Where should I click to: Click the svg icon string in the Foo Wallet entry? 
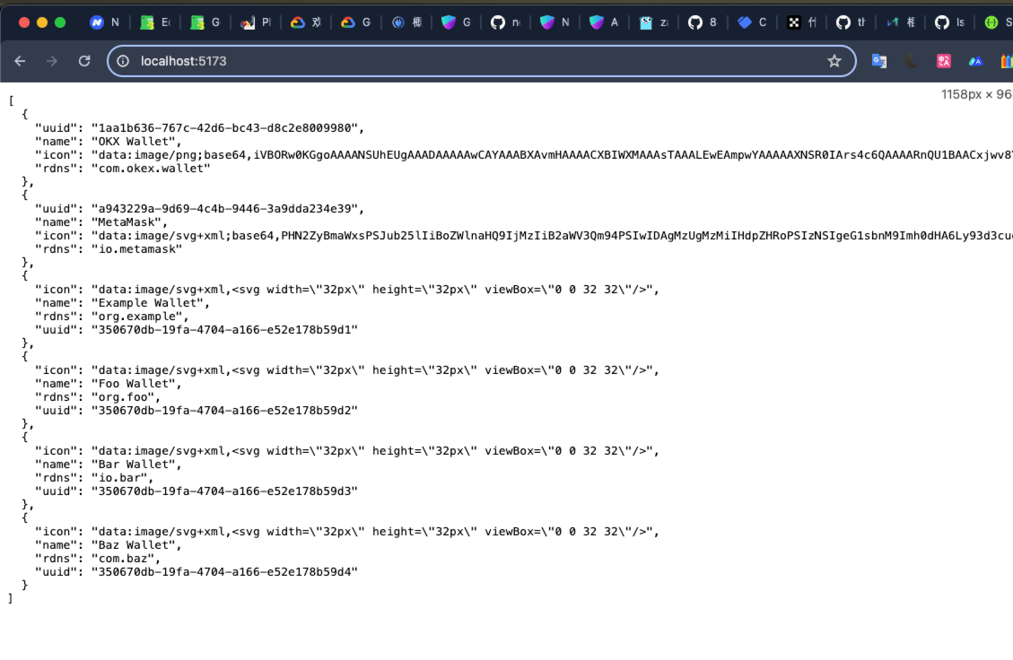pos(372,370)
